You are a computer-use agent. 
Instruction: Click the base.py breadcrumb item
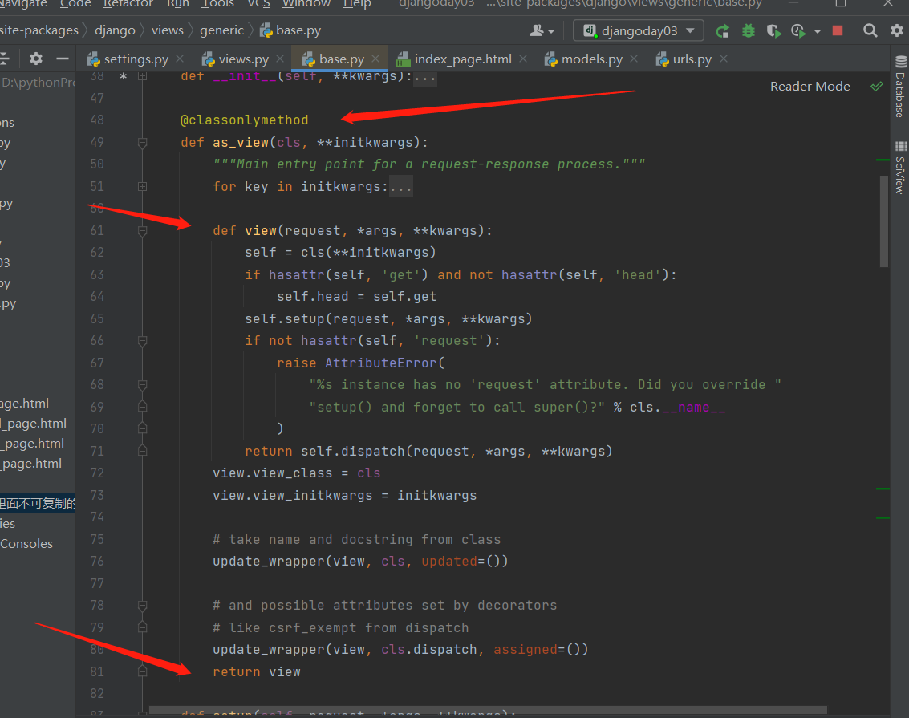pos(290,30)
